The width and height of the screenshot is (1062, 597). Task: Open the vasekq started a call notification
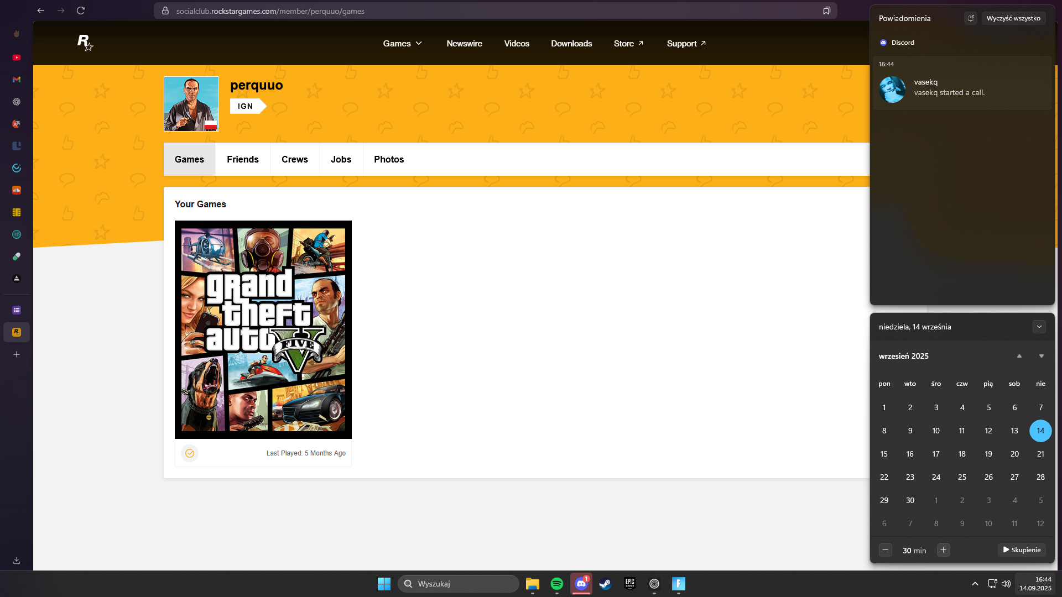[x=962, y=83]
